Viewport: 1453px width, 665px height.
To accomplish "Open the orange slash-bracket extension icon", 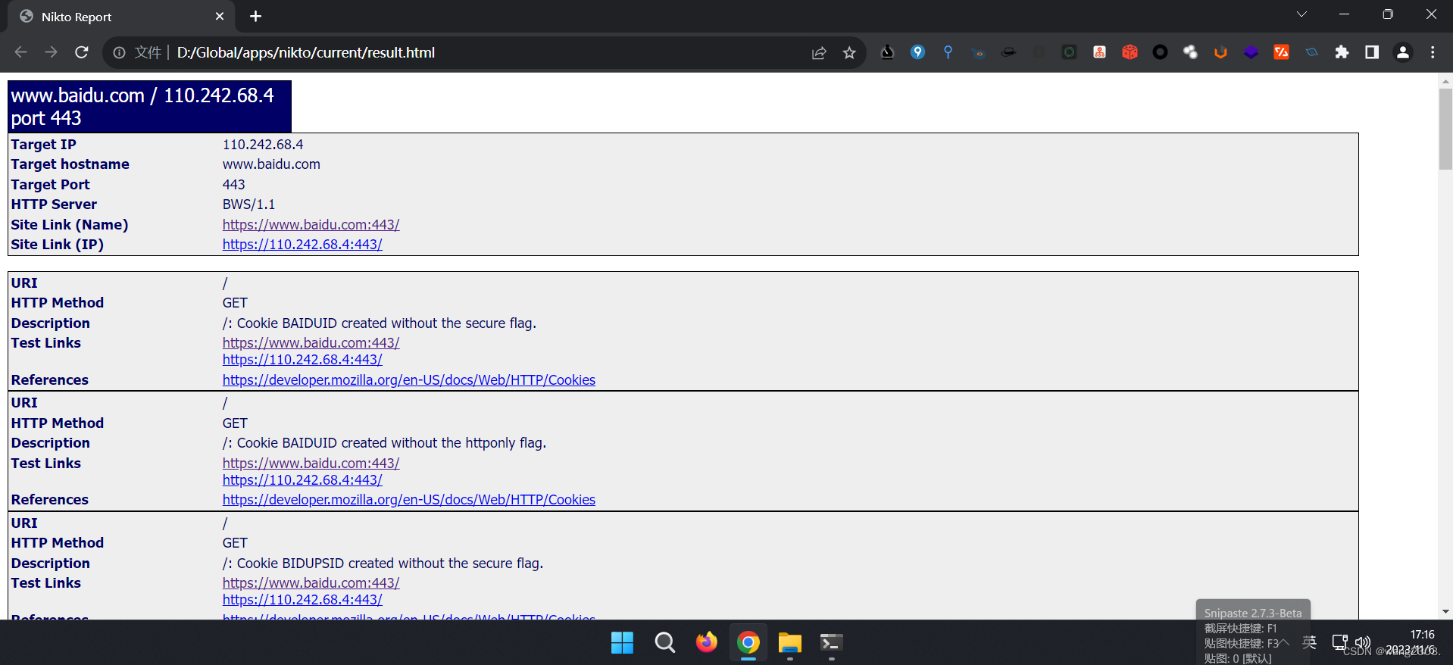I will [x=1282, y=52].
